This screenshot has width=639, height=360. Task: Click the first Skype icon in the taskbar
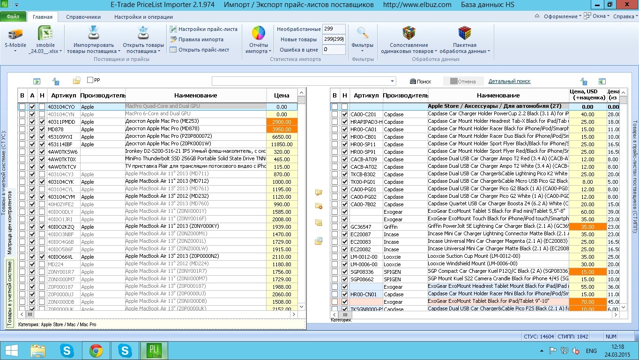(x=67, y=351)
